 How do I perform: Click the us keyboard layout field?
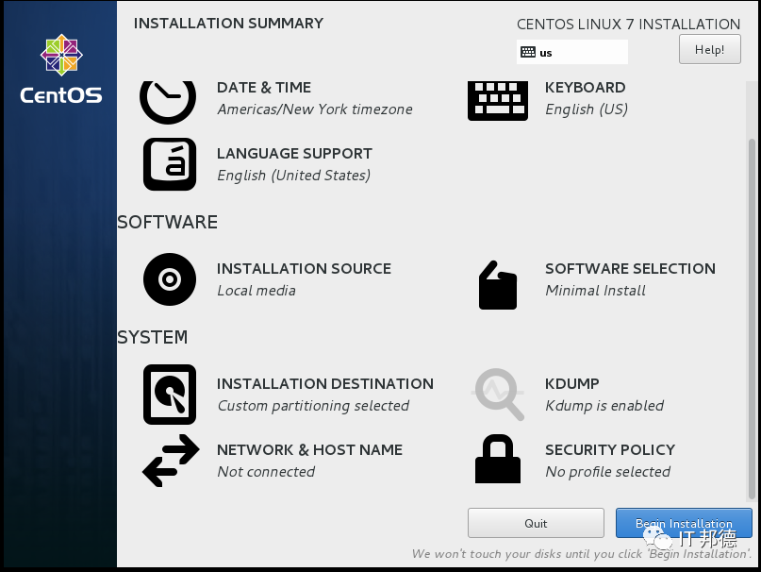[572, 52]
